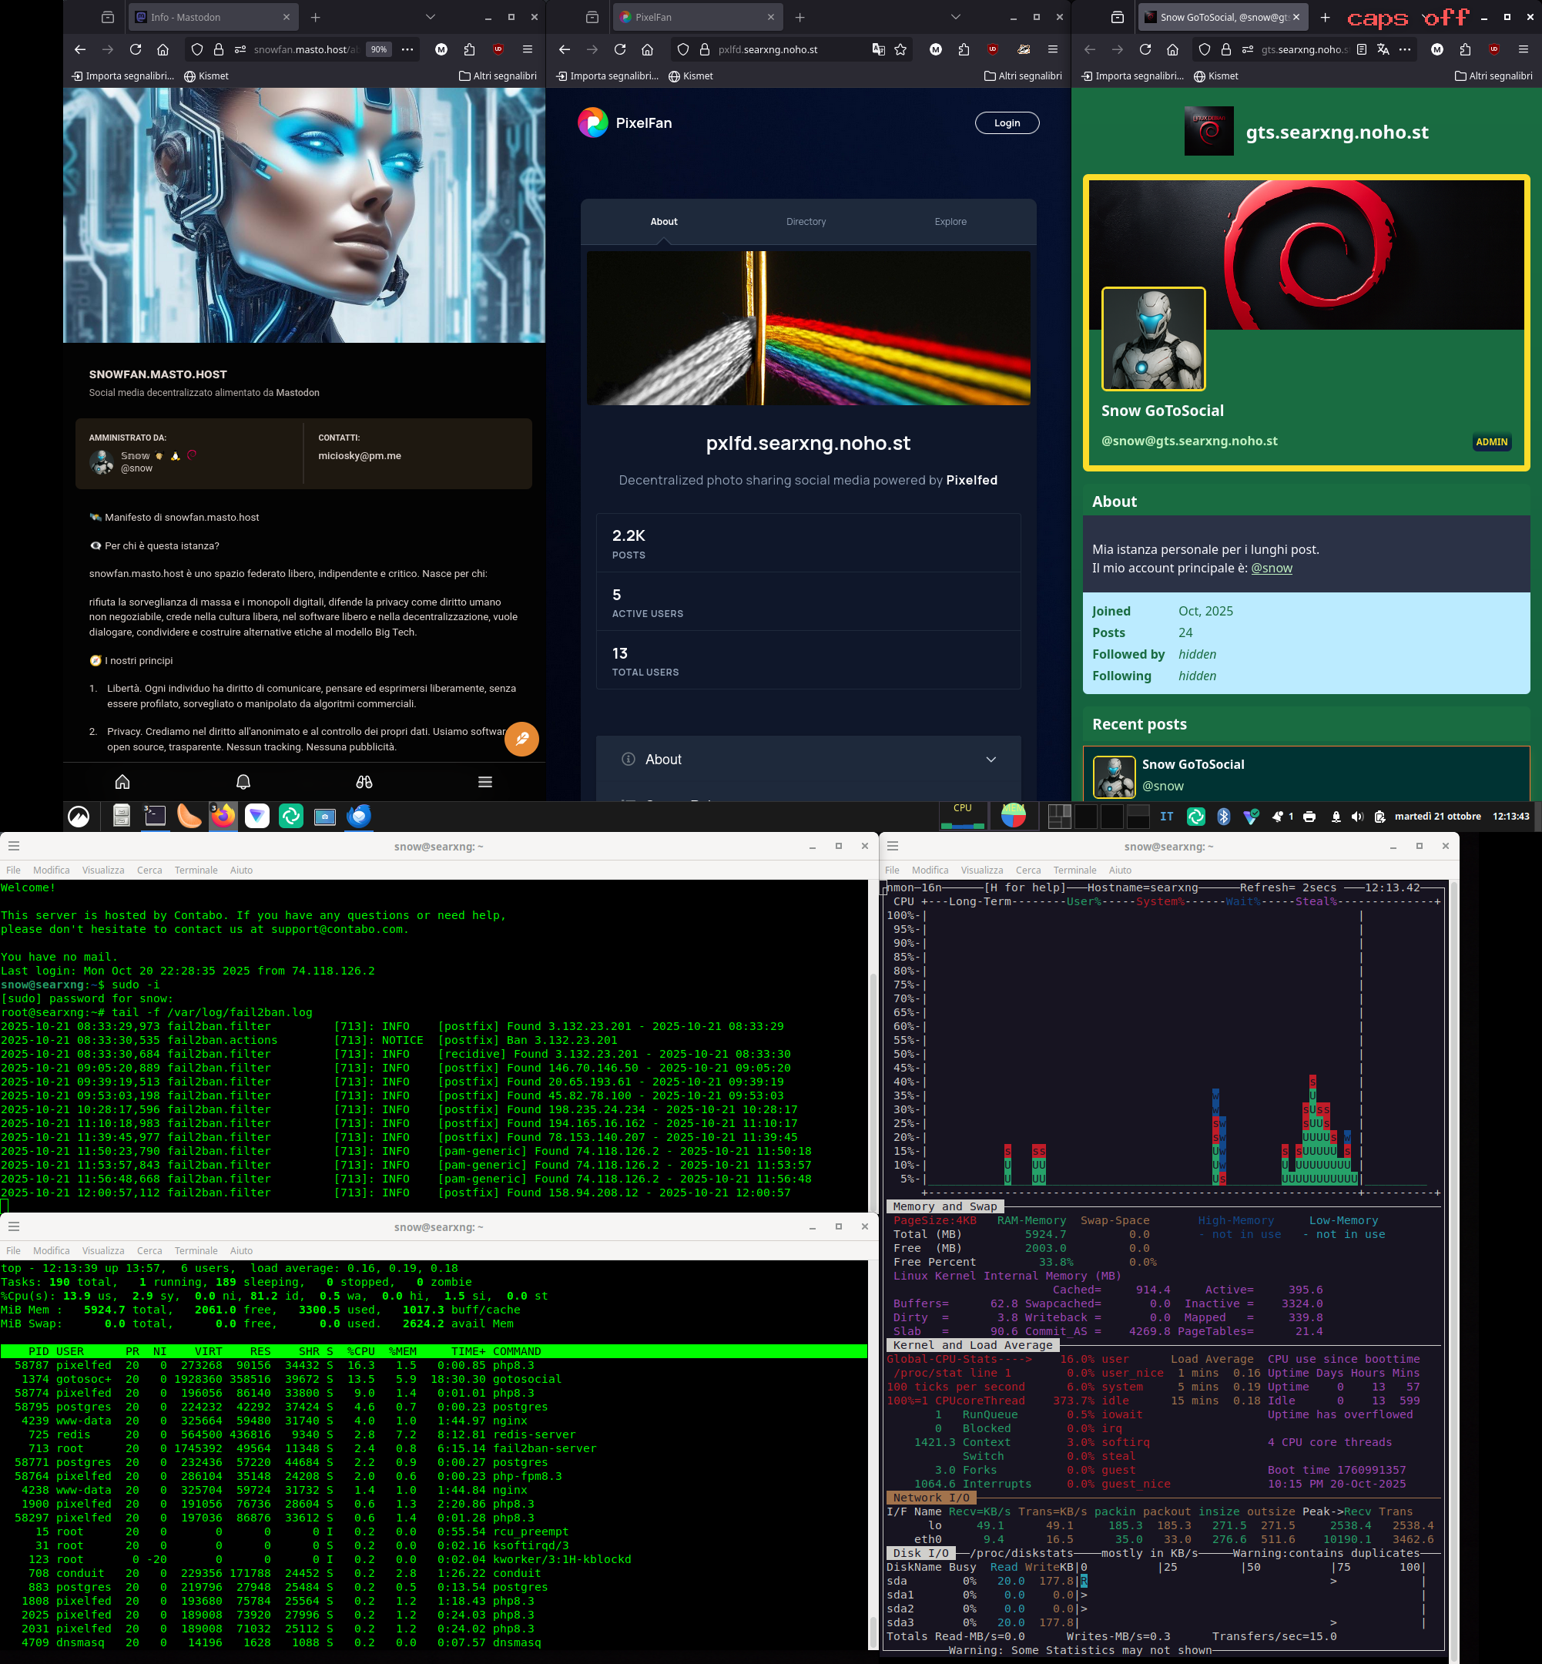Open the Terminale menu in fail2ban terminal
Screen dimensions: 1542x1664
(x=196, y=871)
